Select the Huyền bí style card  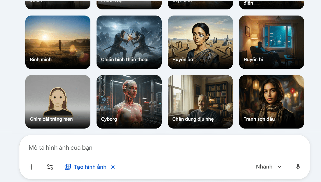pos(271,42)
